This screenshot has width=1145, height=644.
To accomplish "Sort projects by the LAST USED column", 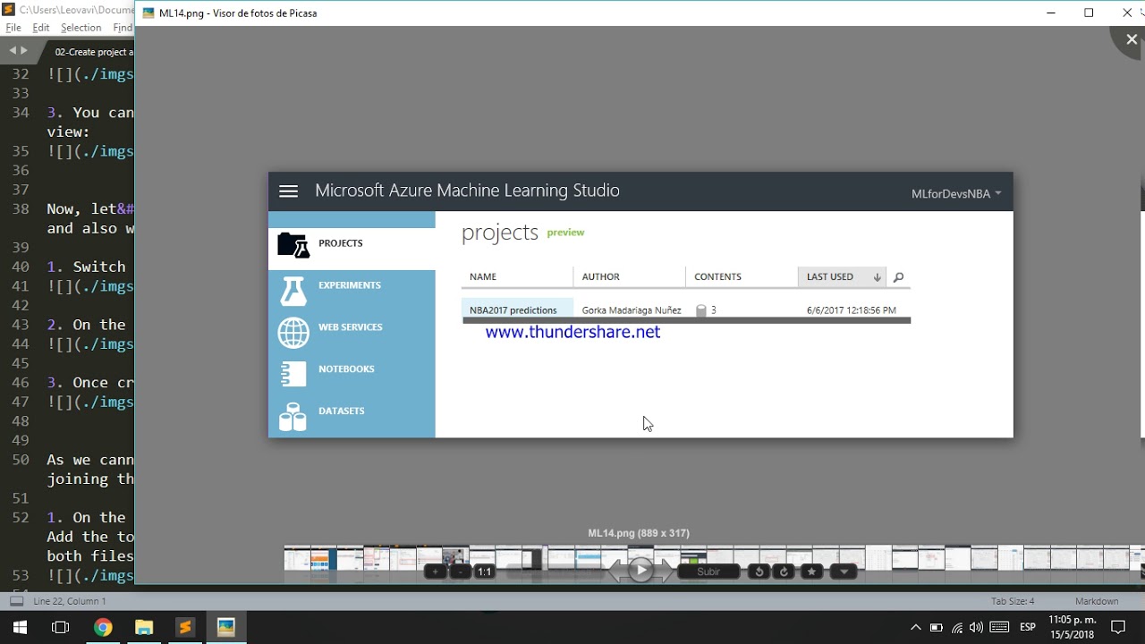I will click(x=842, y=276).
